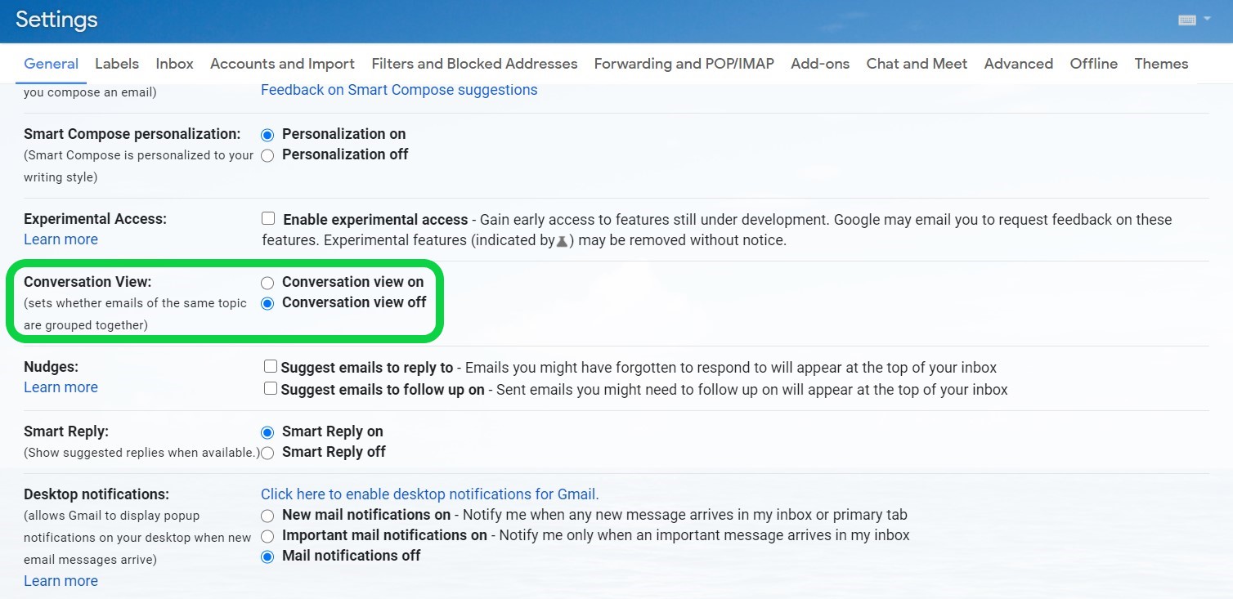Turn on 'New mail notifications on'

(267, 516)
